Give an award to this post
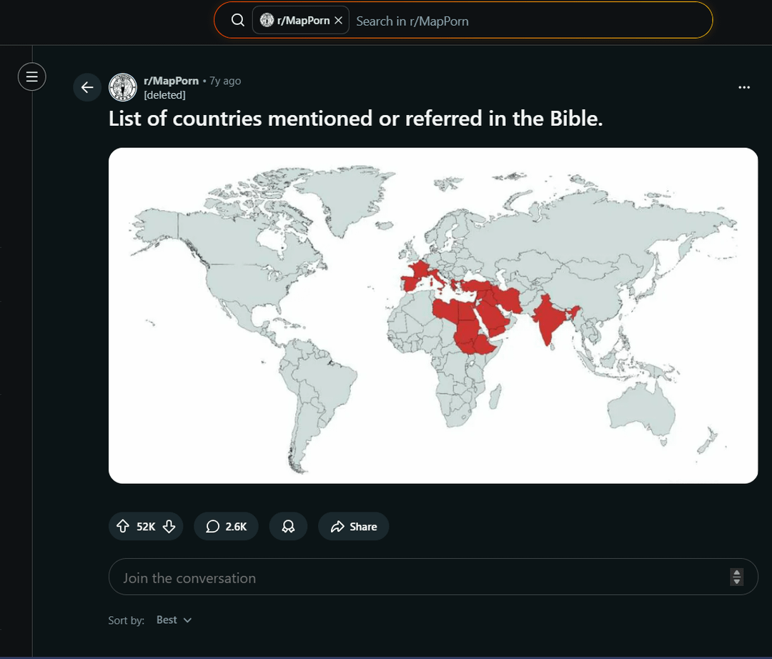This screenshot has width=772, height=659. [x=288, y=526]
